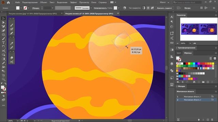Select the Gradient tool in toolbar
Screen dimensions: 218x122
3,59
